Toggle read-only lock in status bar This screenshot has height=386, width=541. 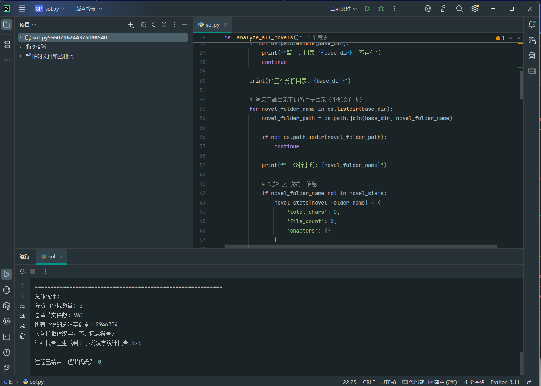click(x=530, y=382)
